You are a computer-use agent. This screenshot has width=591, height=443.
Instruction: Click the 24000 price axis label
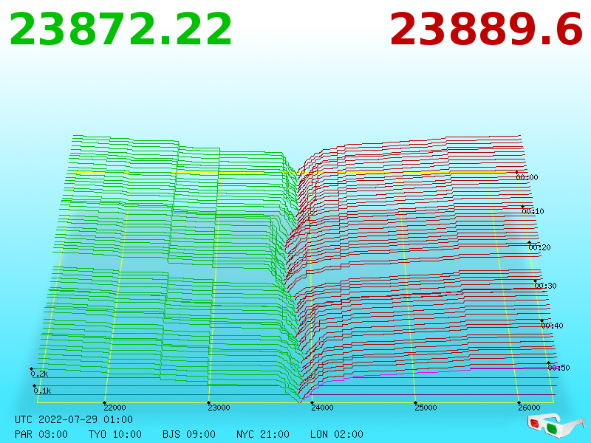coord(322,408)
